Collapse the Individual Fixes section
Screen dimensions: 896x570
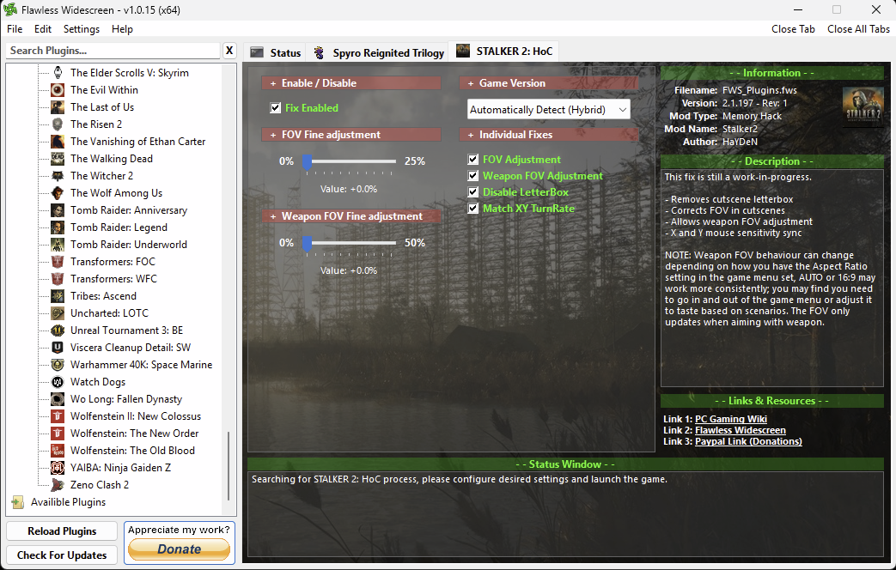[x=549, y=134]
